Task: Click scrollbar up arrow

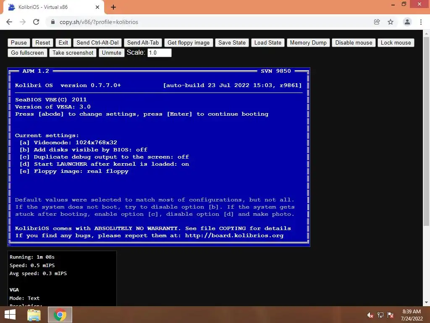Action: 426,33
